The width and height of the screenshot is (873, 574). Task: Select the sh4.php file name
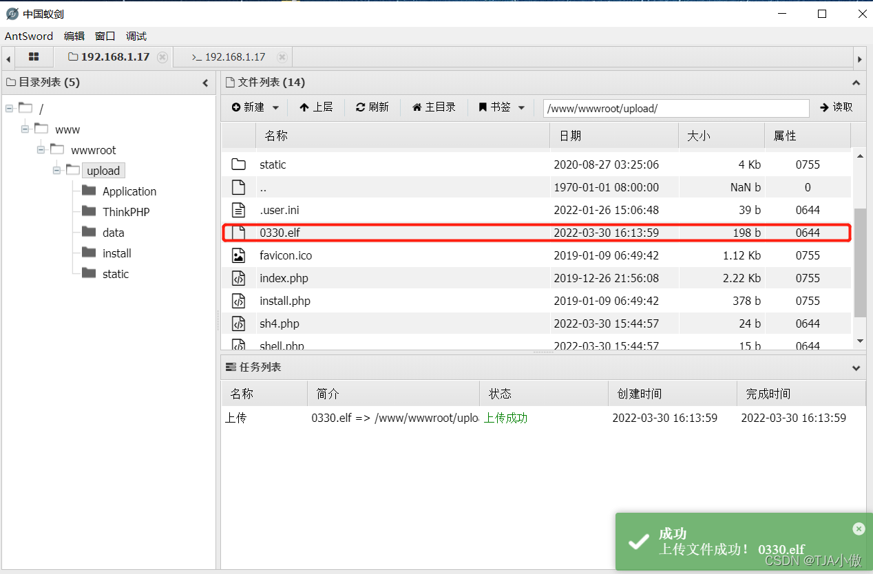pos(280,323)
